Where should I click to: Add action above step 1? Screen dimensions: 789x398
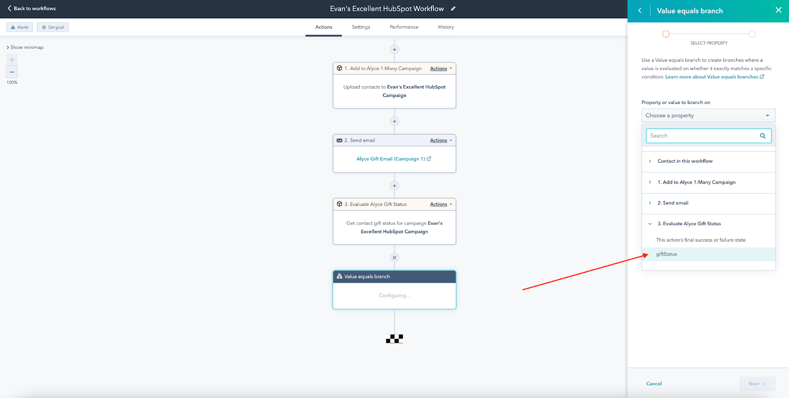394,49
